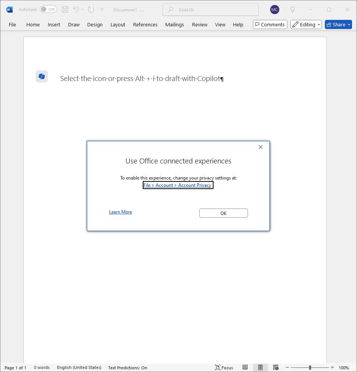Click the lightbulb Coming Soon icon
Screen dimensions: 357x372
click(293, 10)
